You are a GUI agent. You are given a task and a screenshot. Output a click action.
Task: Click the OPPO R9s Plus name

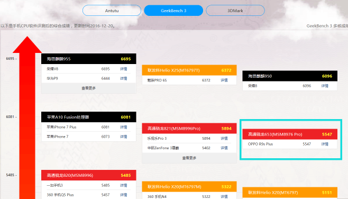[260, 144]
